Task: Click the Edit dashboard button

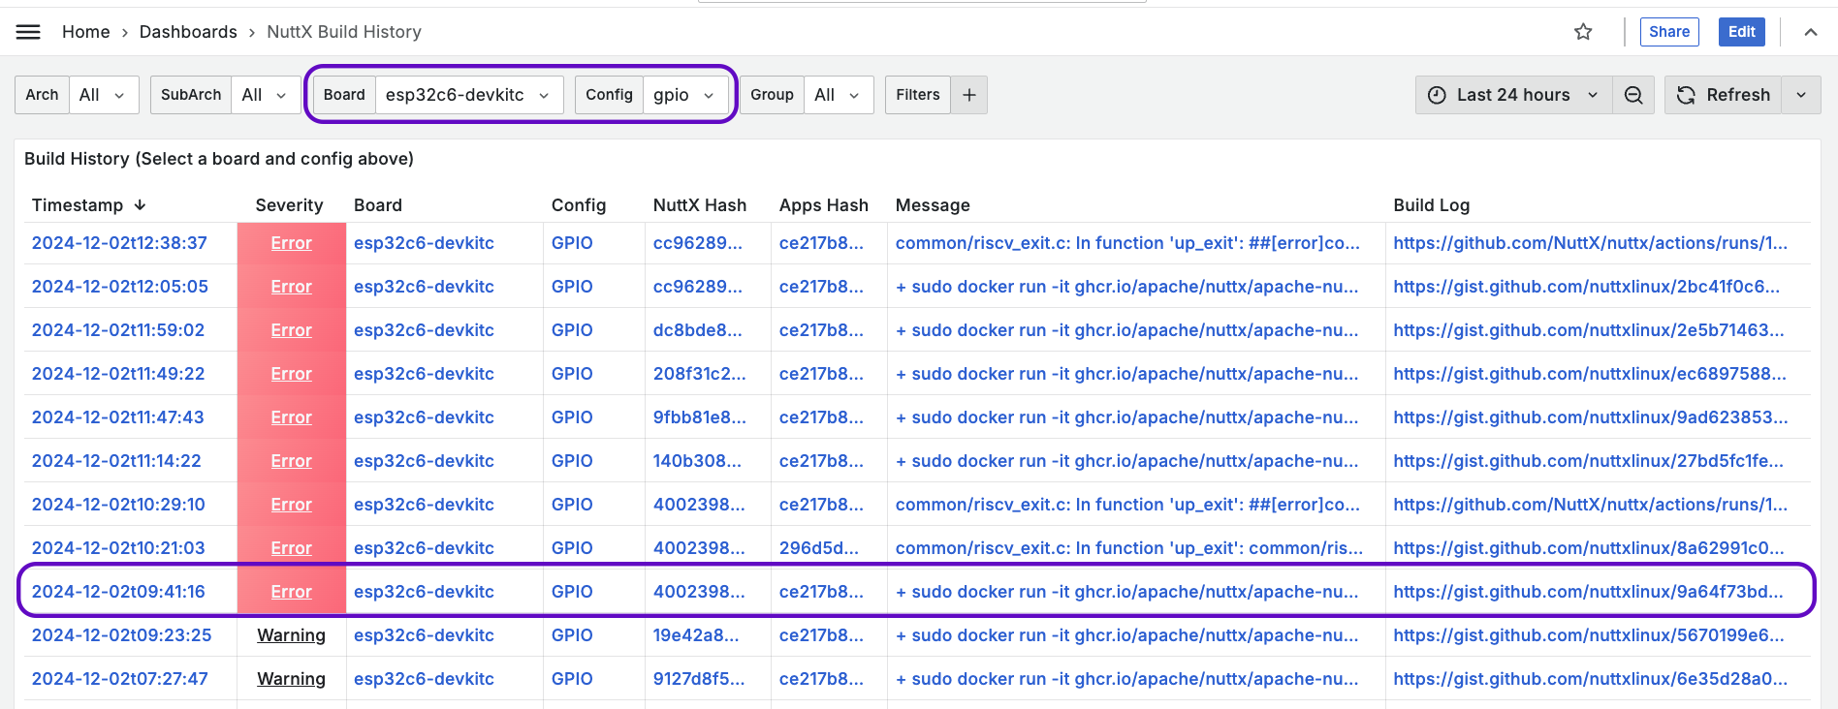Action: pos(1741,32)
